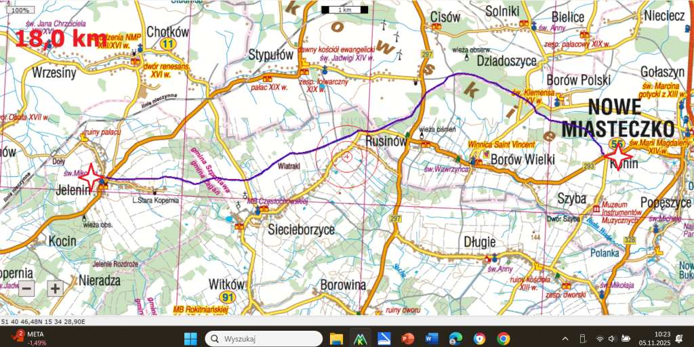694x347 pixels.
Task: Open File Explorer from the taskbar
Action: coord(336,339)
